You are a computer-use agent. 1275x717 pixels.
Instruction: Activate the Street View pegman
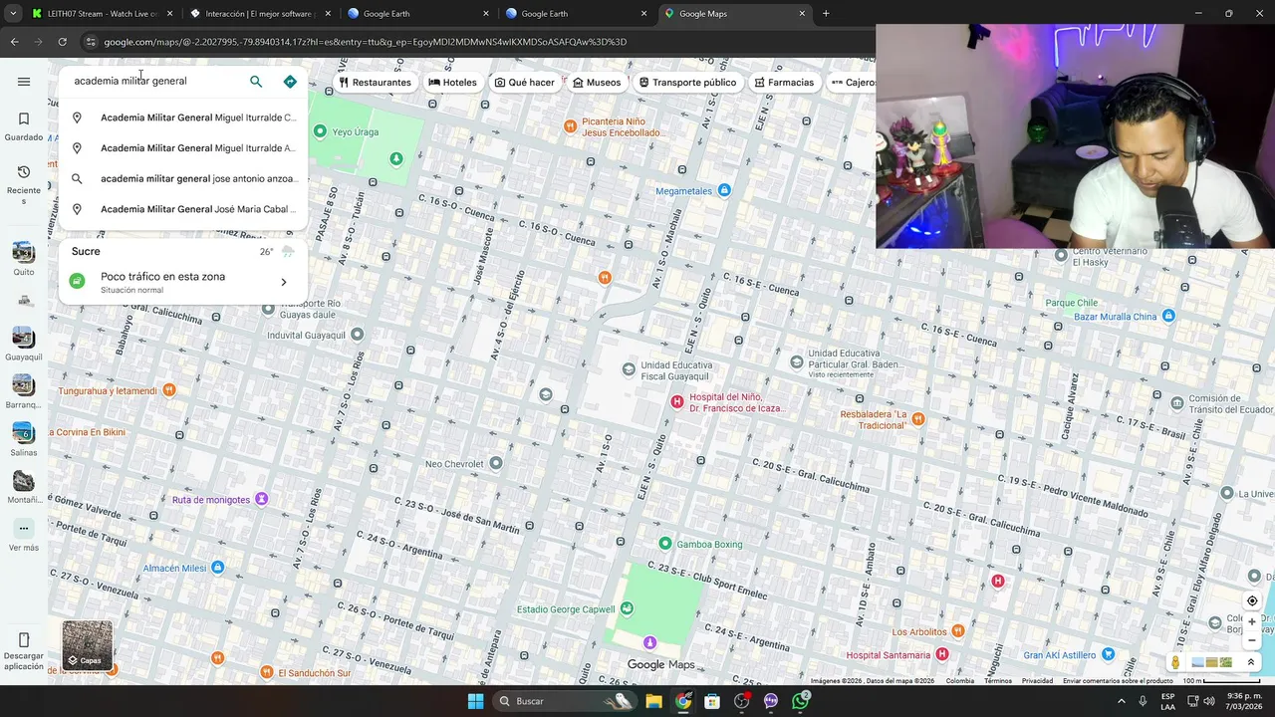pos(1175,662)
